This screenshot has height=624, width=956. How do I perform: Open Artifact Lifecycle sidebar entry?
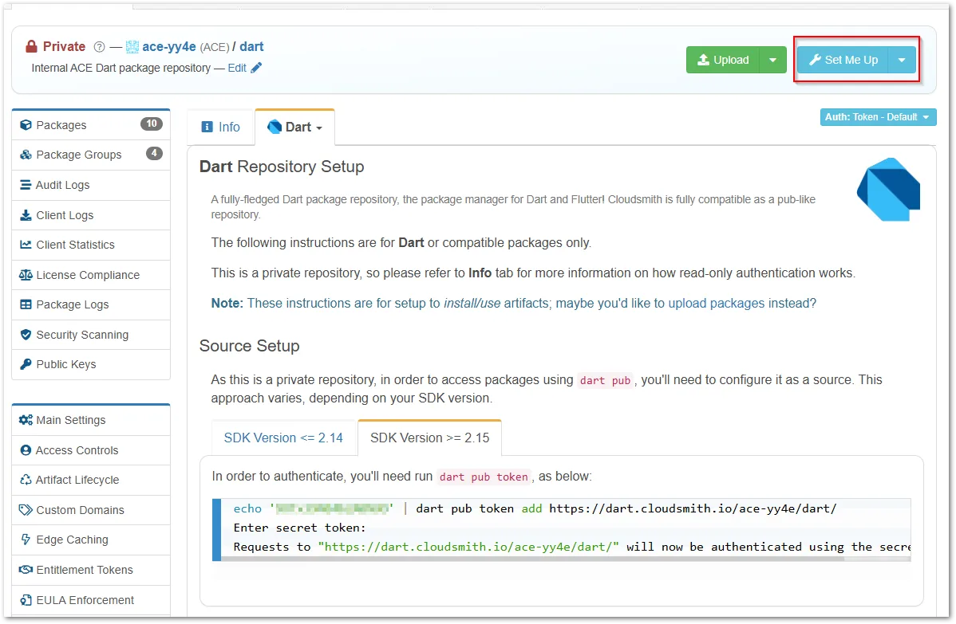91,480
